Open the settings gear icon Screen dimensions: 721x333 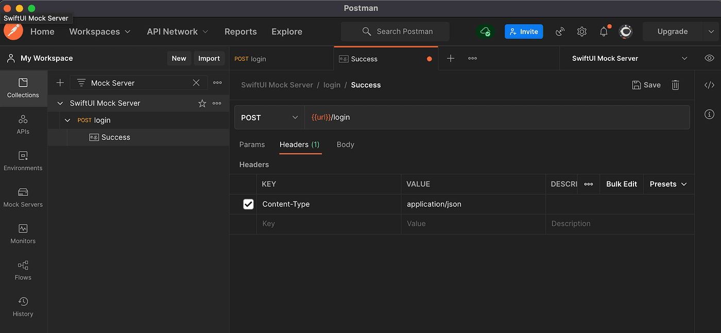(582, 32)
